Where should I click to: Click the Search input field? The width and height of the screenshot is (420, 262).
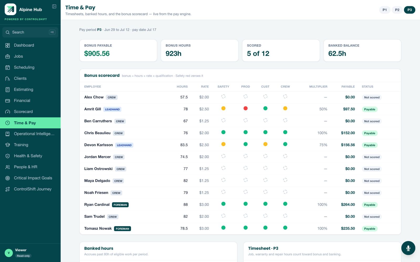[x=30, y=32]
